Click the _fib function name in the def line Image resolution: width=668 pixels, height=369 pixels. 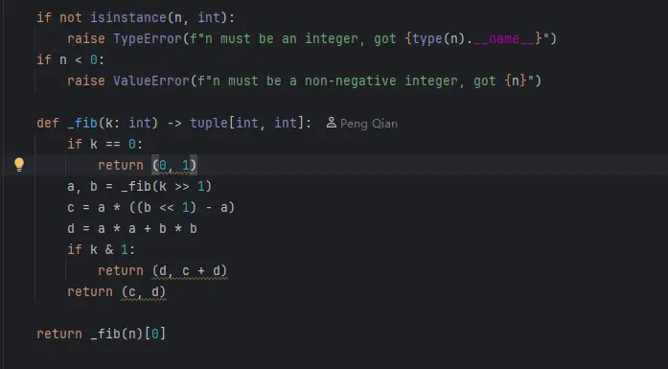click(x=82, y=123)
